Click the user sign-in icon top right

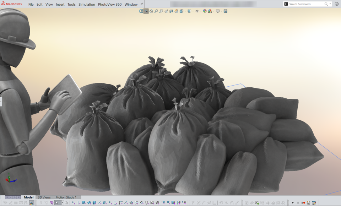336,4
